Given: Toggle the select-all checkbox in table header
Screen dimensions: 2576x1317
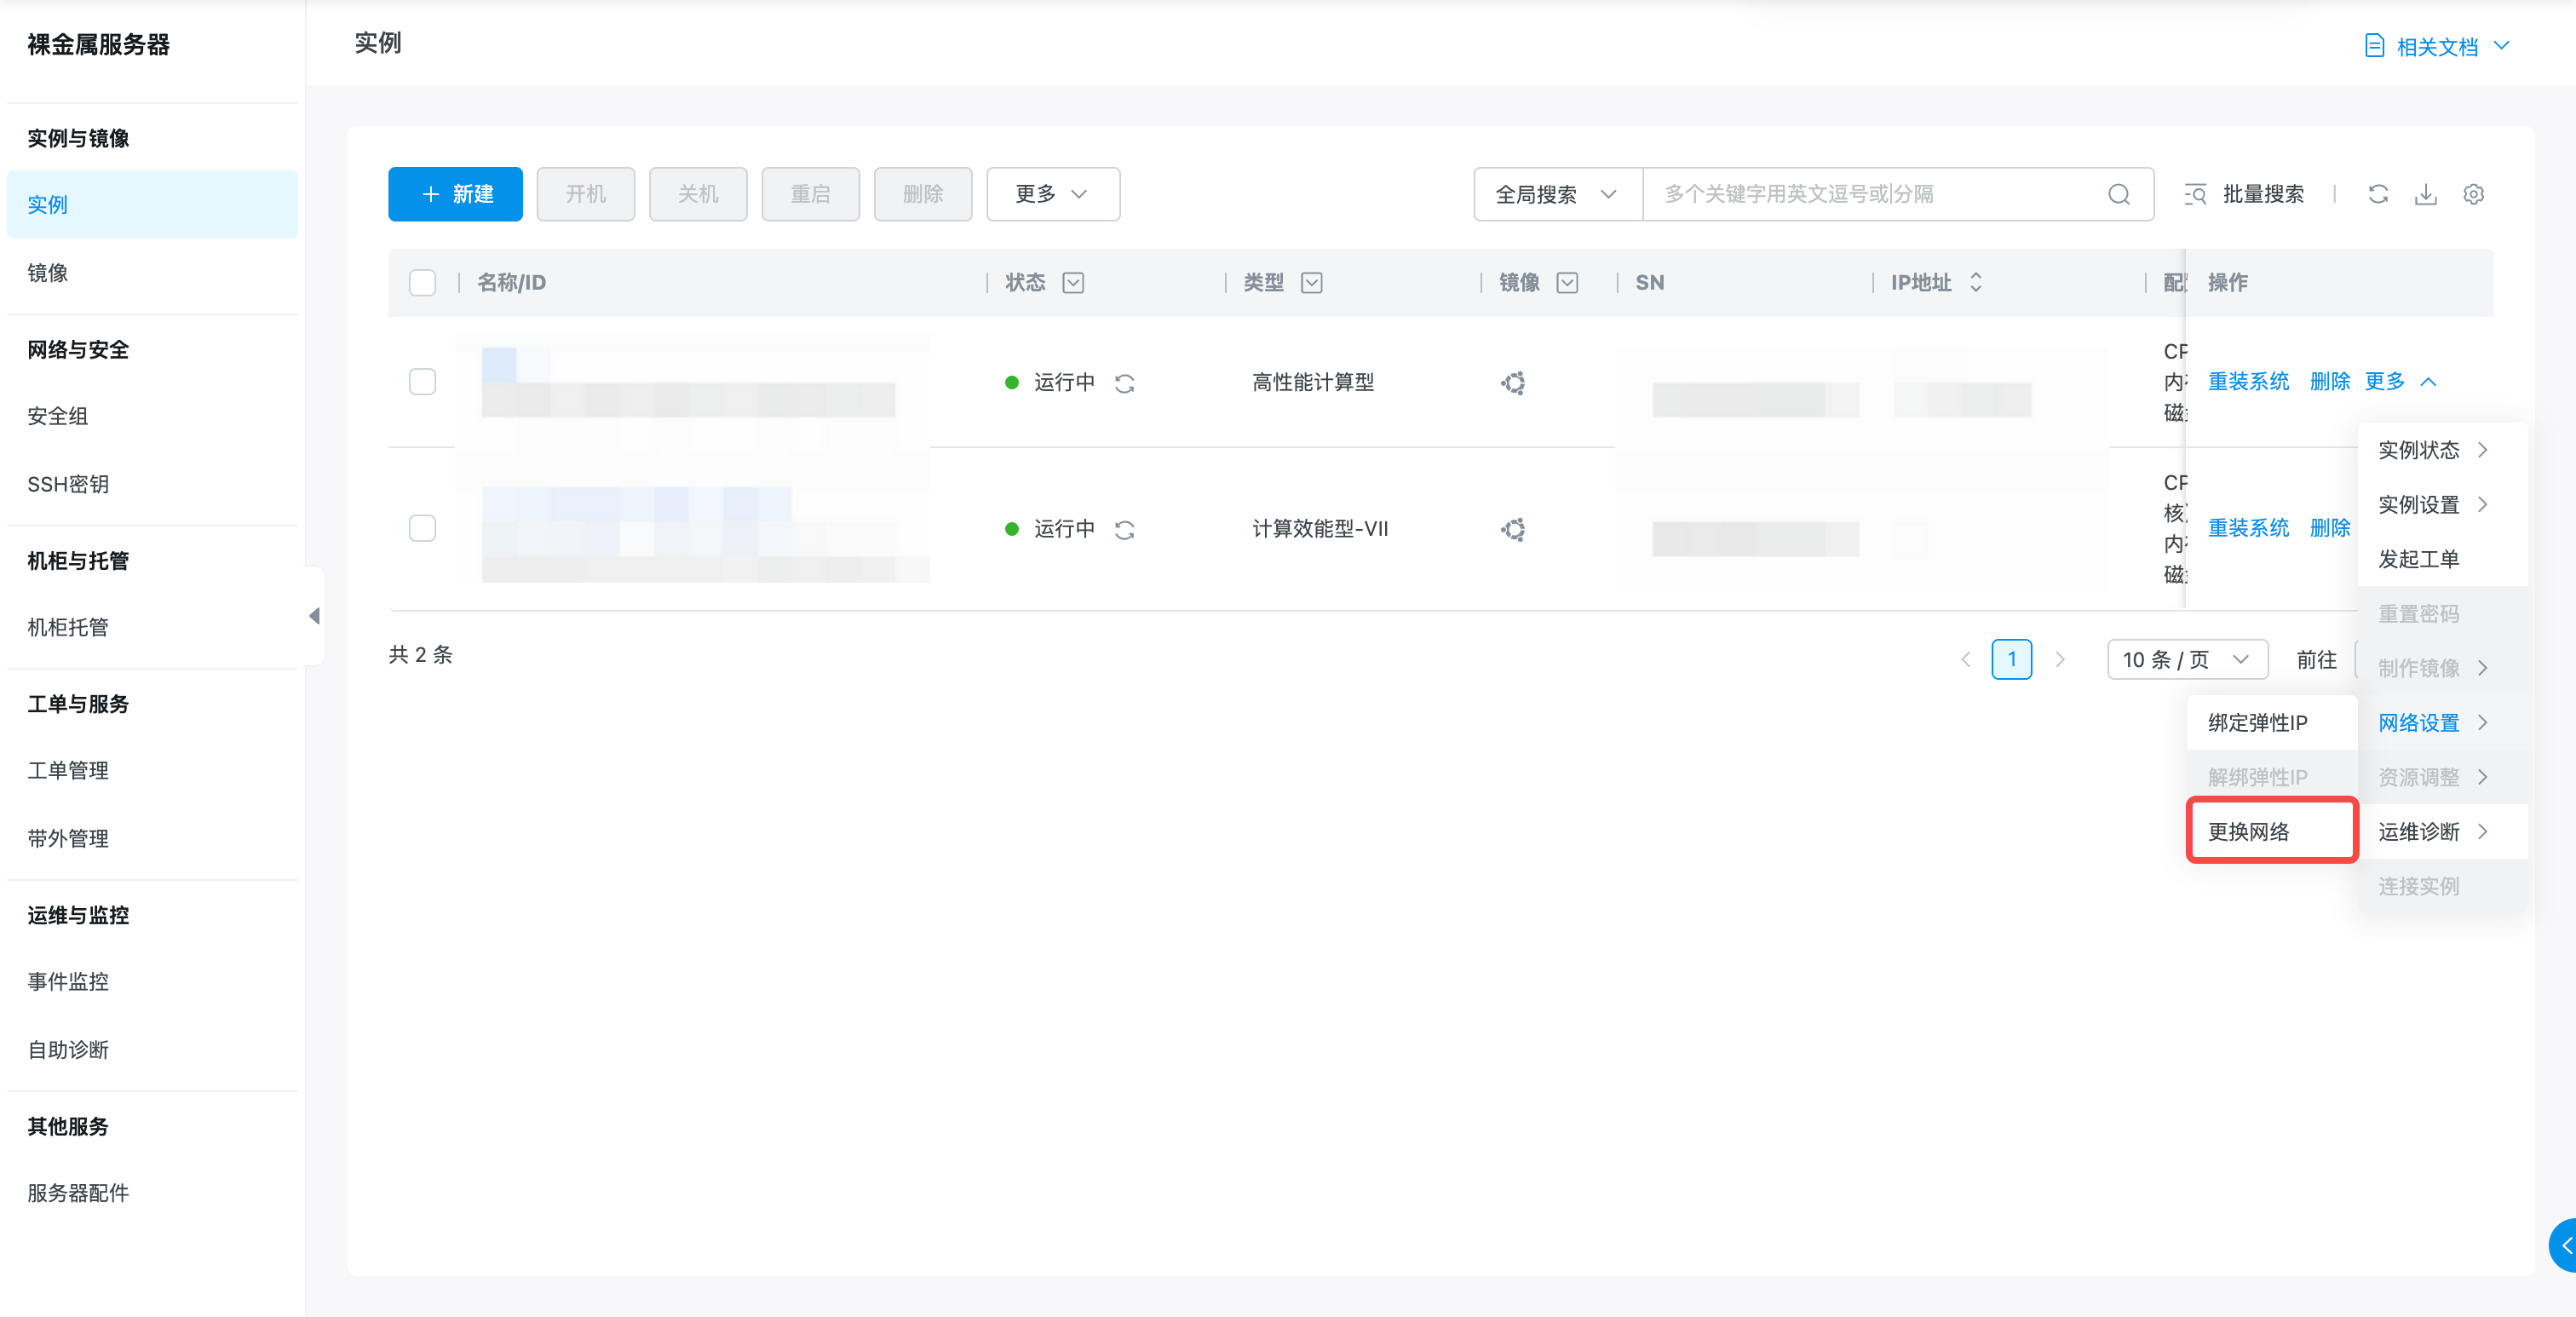Looking at the screenshot, I should 422,283.
